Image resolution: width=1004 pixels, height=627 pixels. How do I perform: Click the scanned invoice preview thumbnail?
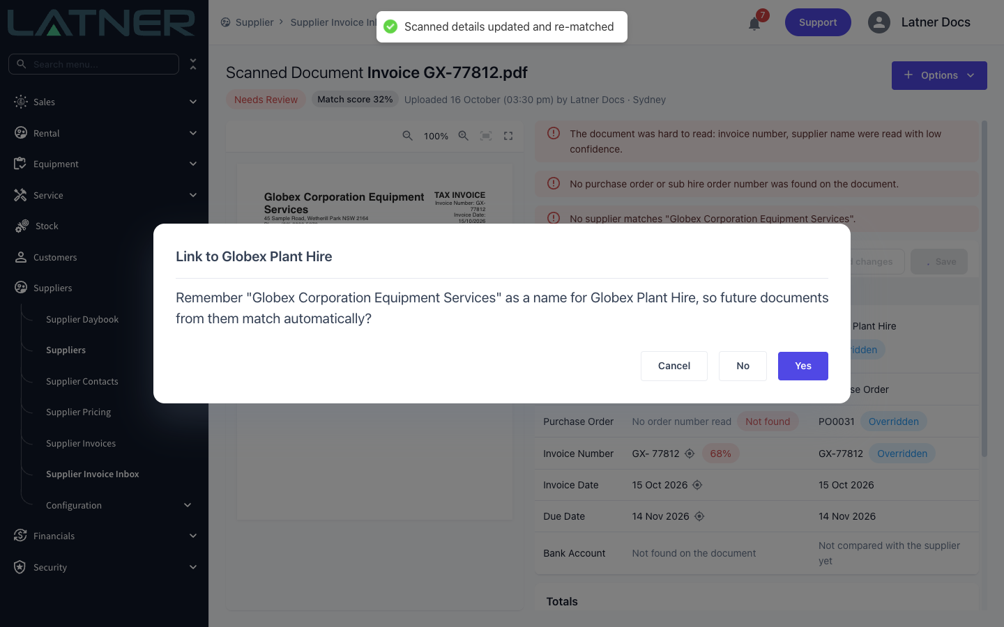pos(374,343)
